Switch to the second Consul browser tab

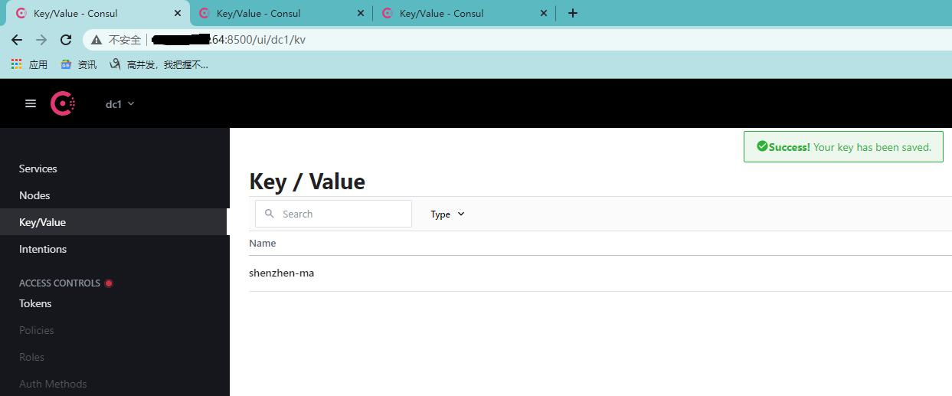click(281, 13)
